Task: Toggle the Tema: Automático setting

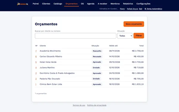Action: click(x=153, y=9)
